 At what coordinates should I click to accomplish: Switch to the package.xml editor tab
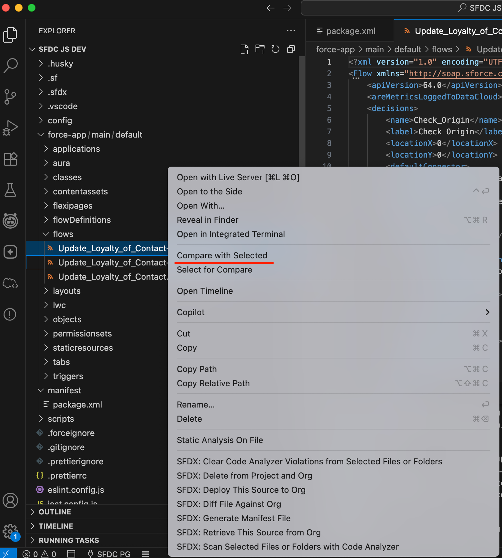(350, 31)
